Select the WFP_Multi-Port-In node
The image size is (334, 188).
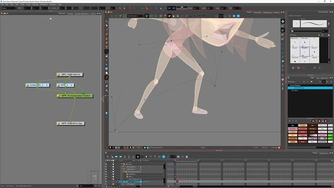(70, 75)
